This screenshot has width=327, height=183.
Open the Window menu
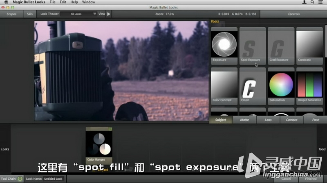88,2
